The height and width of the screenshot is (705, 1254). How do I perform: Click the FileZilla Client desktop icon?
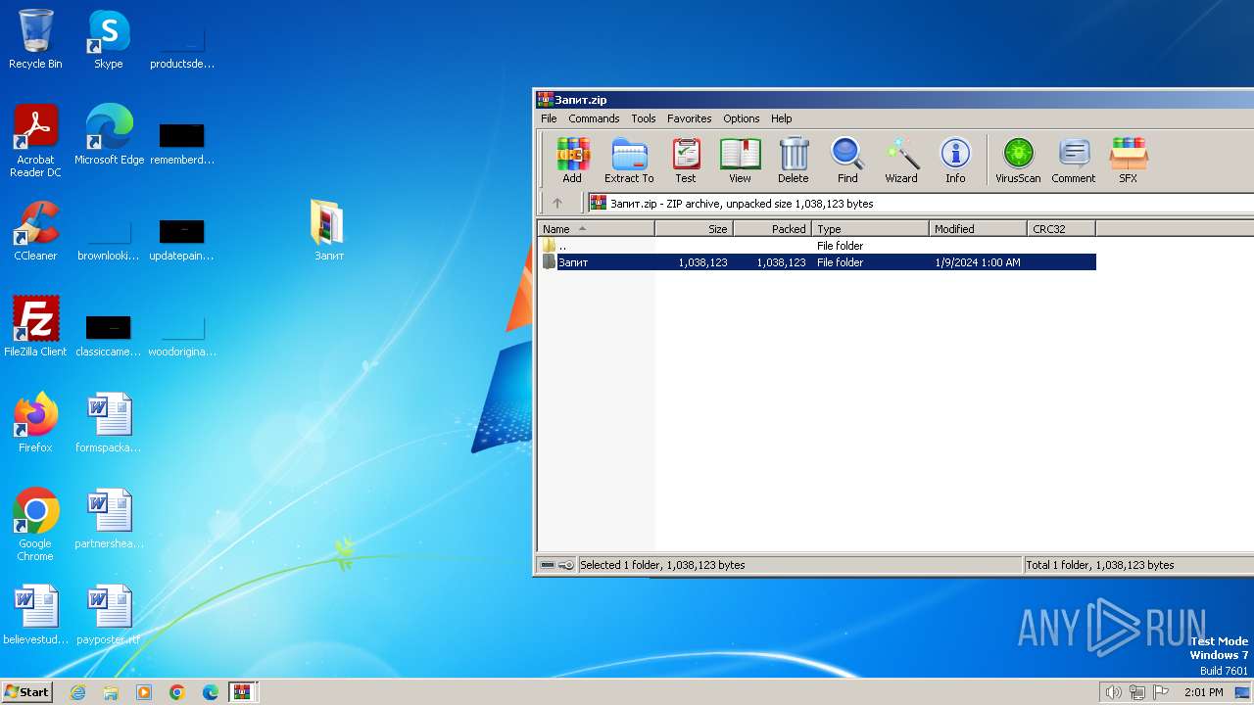point(35,327)
